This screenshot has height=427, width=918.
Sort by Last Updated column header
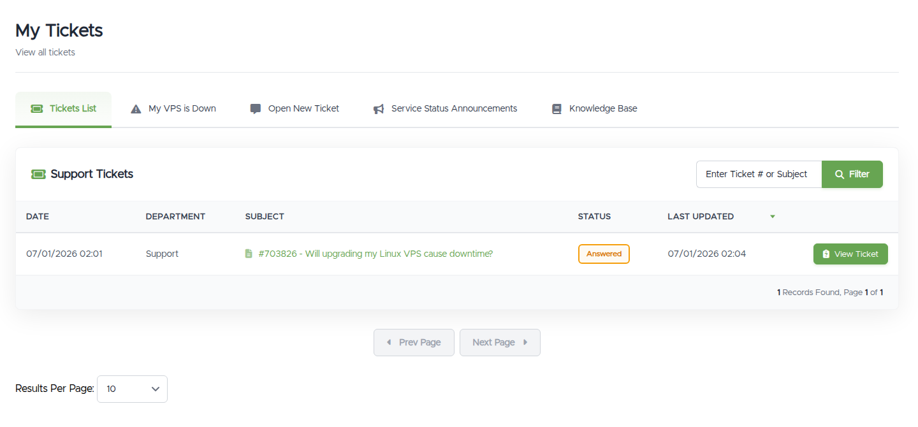point(701,217)
